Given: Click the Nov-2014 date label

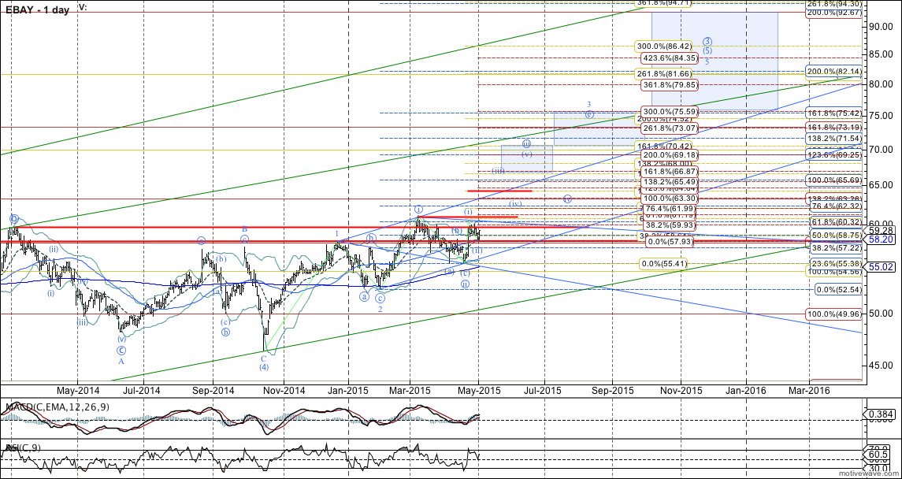Looking at the screenshot, I should click(284, 389).
